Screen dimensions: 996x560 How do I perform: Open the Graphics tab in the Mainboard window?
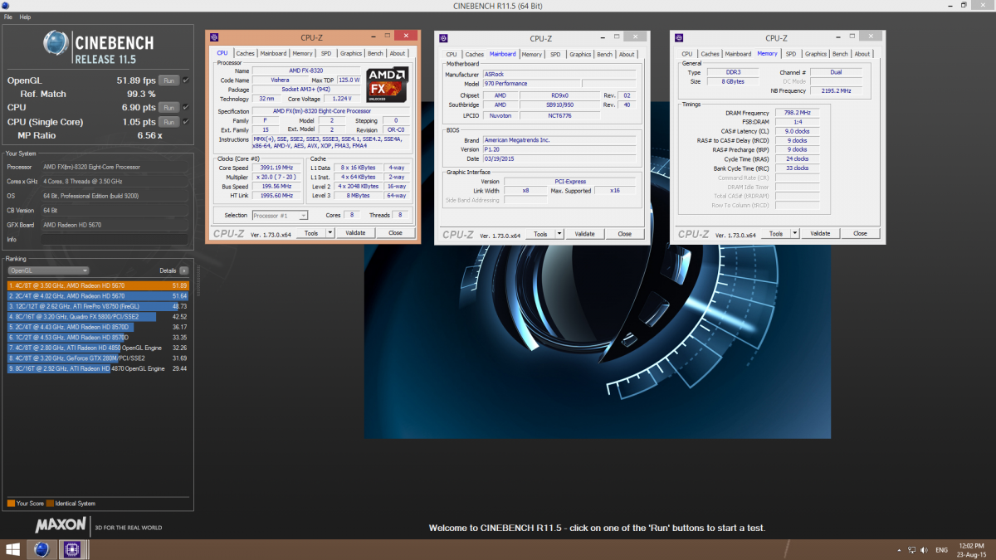click(x=580, y=55)
